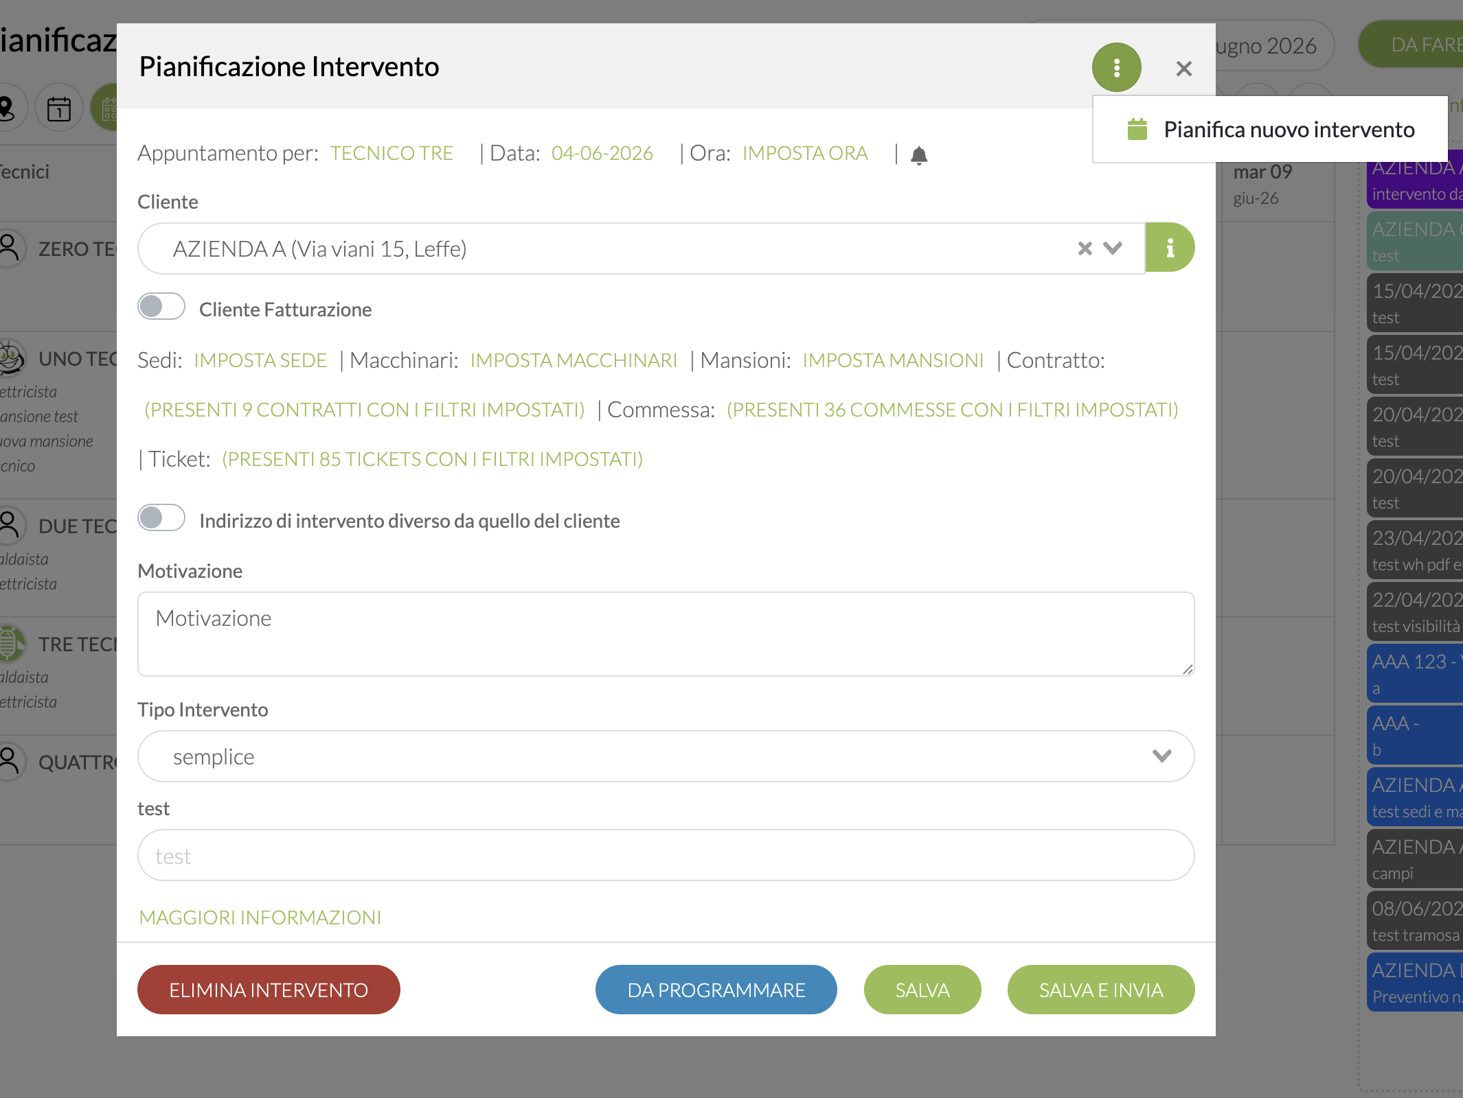Focus the Motivazione text area

click(x=666, y=634)
